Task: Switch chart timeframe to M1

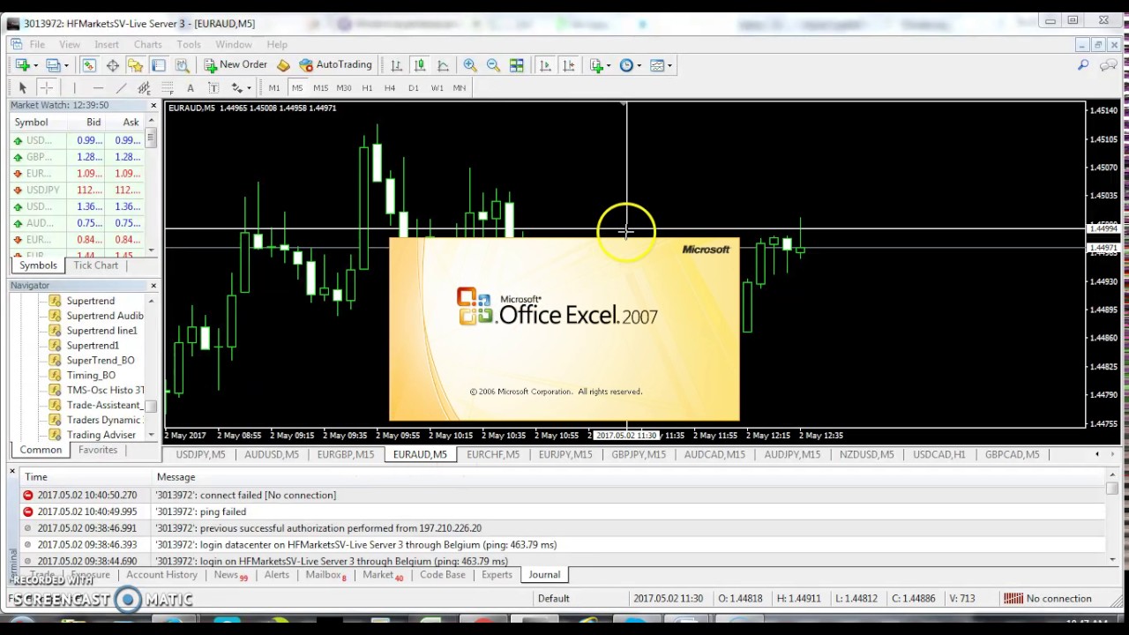Action: click(x=274, y=88)
